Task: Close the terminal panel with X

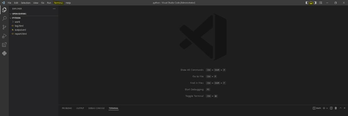Action: click(x=345, y=108)
